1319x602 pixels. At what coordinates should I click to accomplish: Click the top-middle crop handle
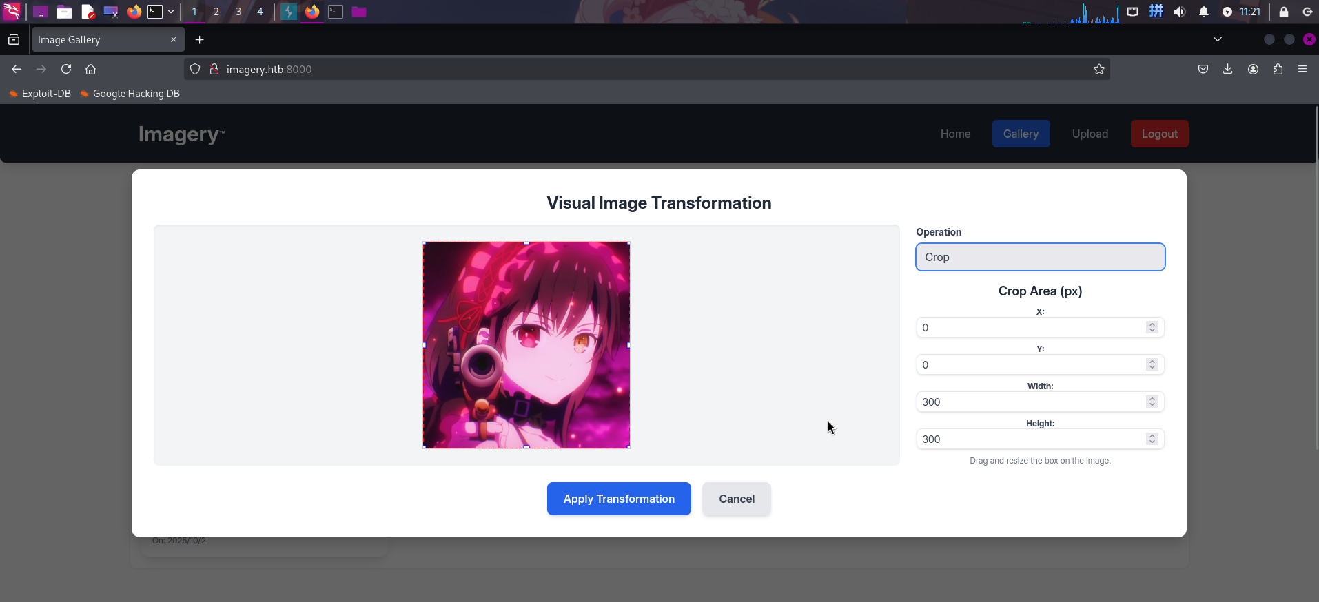[526, 242]
